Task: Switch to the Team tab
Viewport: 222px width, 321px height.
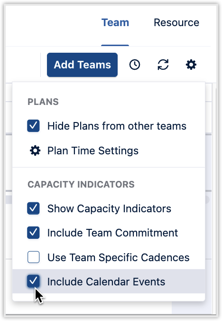Action: click(x=115, y=22)
